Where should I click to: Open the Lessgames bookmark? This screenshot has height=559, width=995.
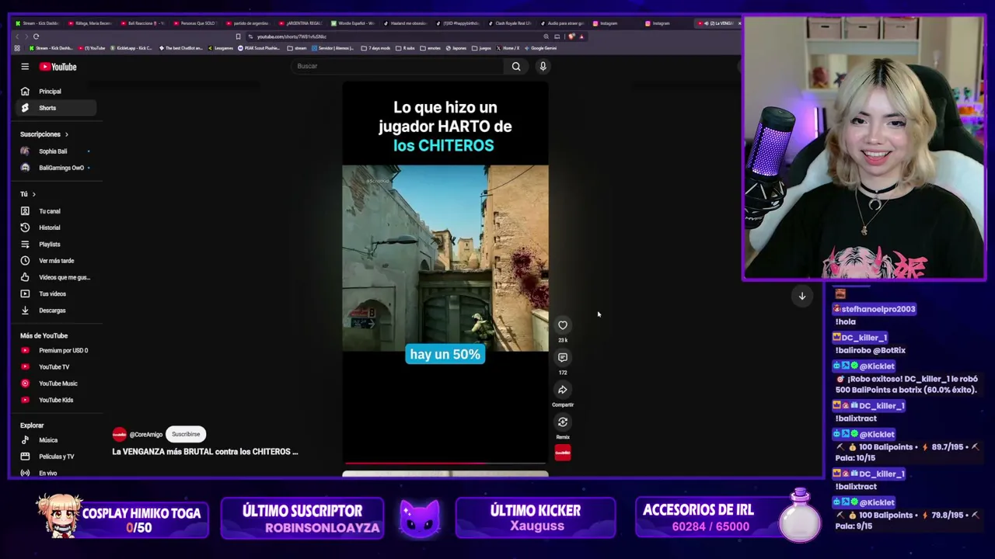[220, 48]
